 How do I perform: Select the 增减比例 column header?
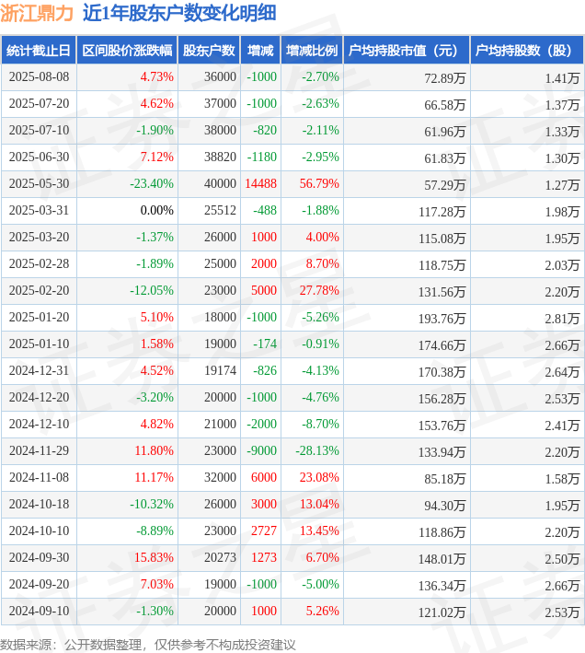(x=312, y=51)
